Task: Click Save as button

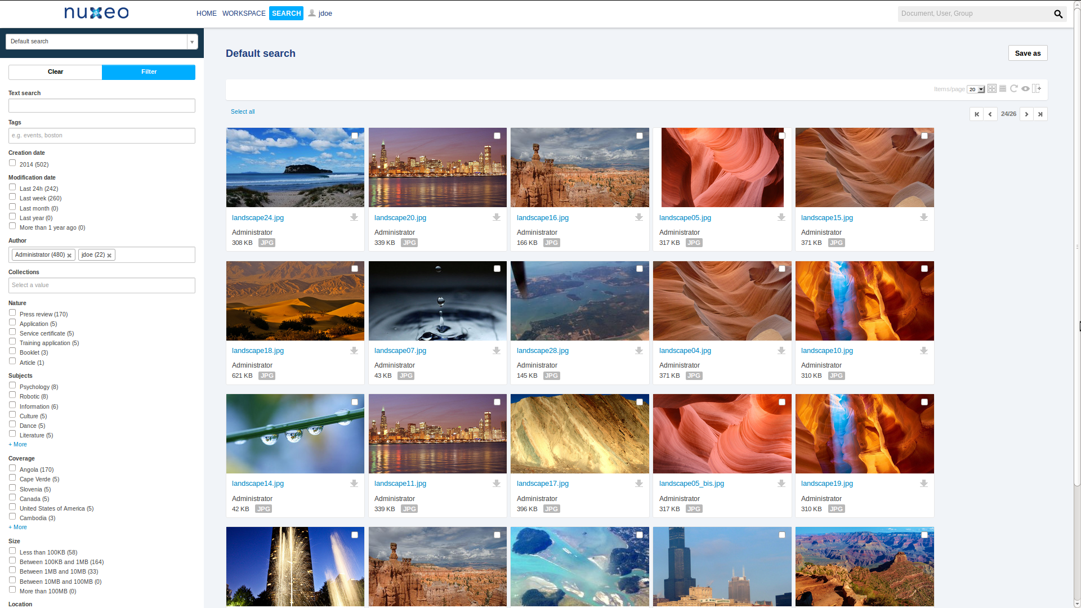Action: (1028, 53)
